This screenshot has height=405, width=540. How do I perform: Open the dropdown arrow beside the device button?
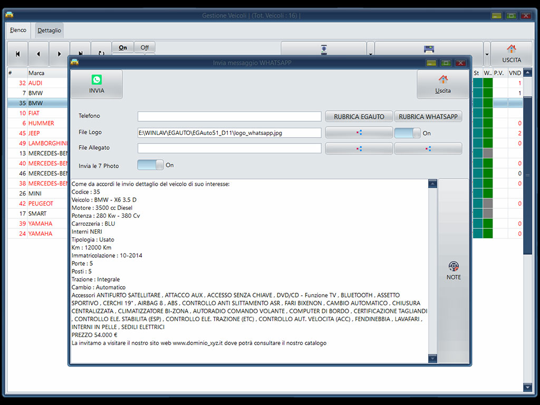tap(371, 54)
